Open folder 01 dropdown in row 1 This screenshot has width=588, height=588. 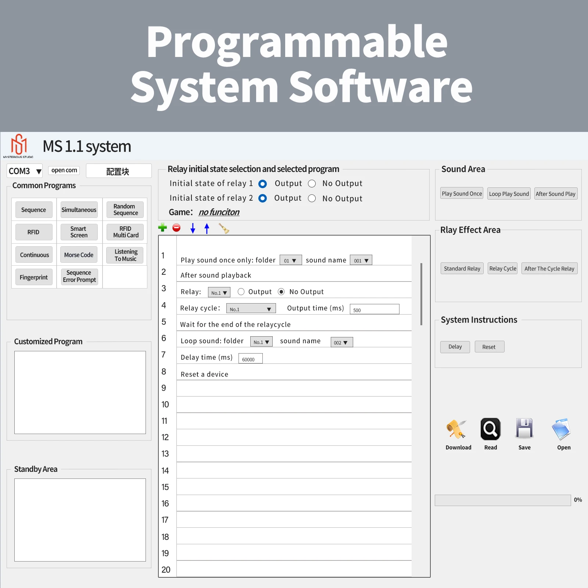point(291,260)
